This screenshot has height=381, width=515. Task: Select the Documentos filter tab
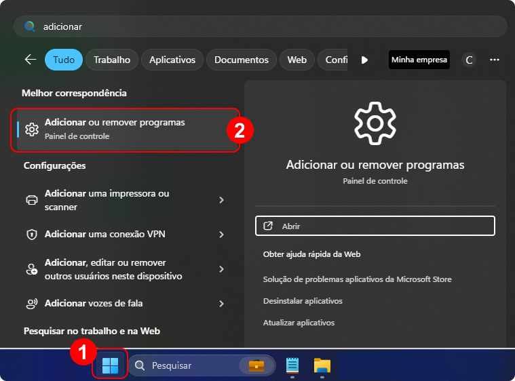[x=242, y=60]
